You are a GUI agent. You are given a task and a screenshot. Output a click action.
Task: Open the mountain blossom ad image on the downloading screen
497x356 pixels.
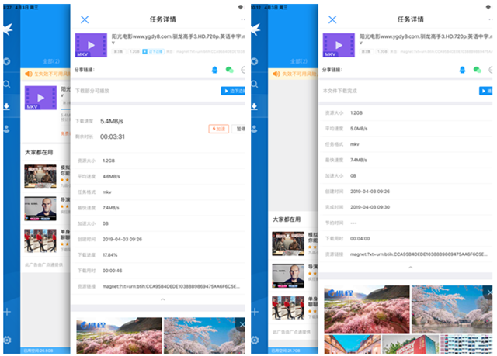click(x=119, y=335)
